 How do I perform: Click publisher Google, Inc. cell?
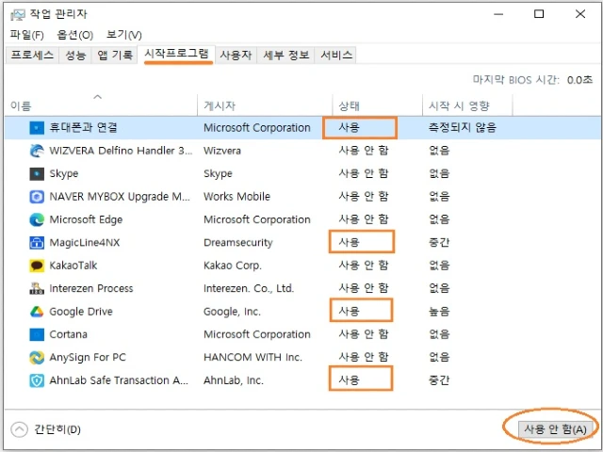point(232,312)
